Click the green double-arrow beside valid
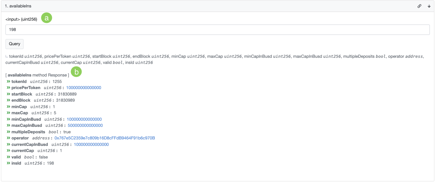The width and height of the screenshot is (435, 183). click(x=8, y=157)
